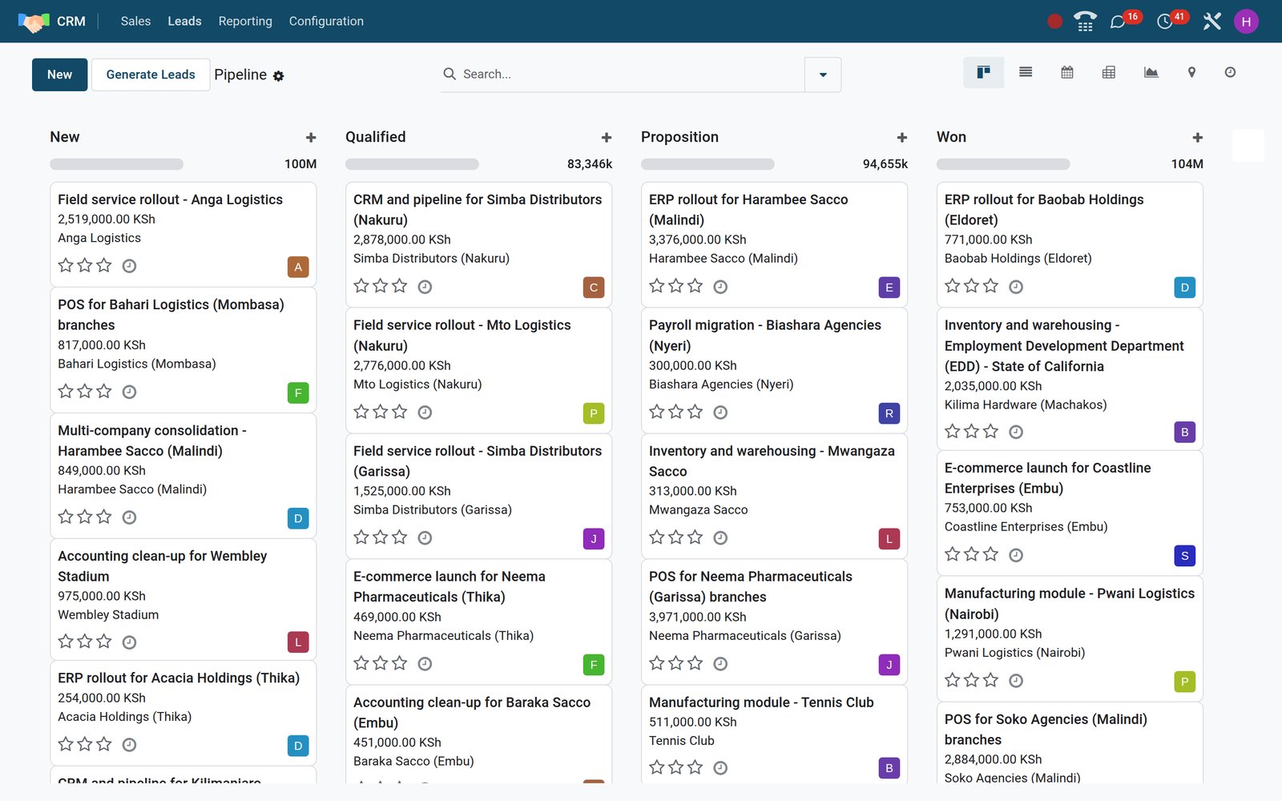Image resolution: width=1282 pixels, height=801 pixels.
Task: Switch to List view
Action: [1025, 73]
